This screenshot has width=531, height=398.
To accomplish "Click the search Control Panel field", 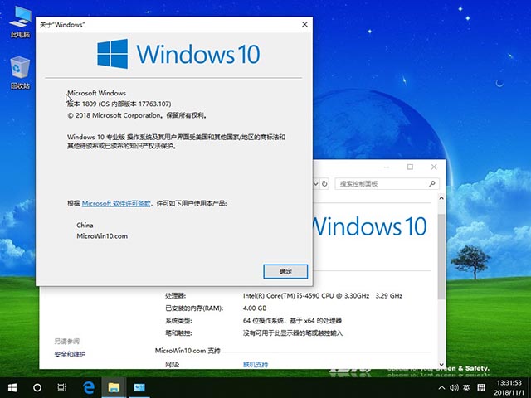I will point(387,184).
